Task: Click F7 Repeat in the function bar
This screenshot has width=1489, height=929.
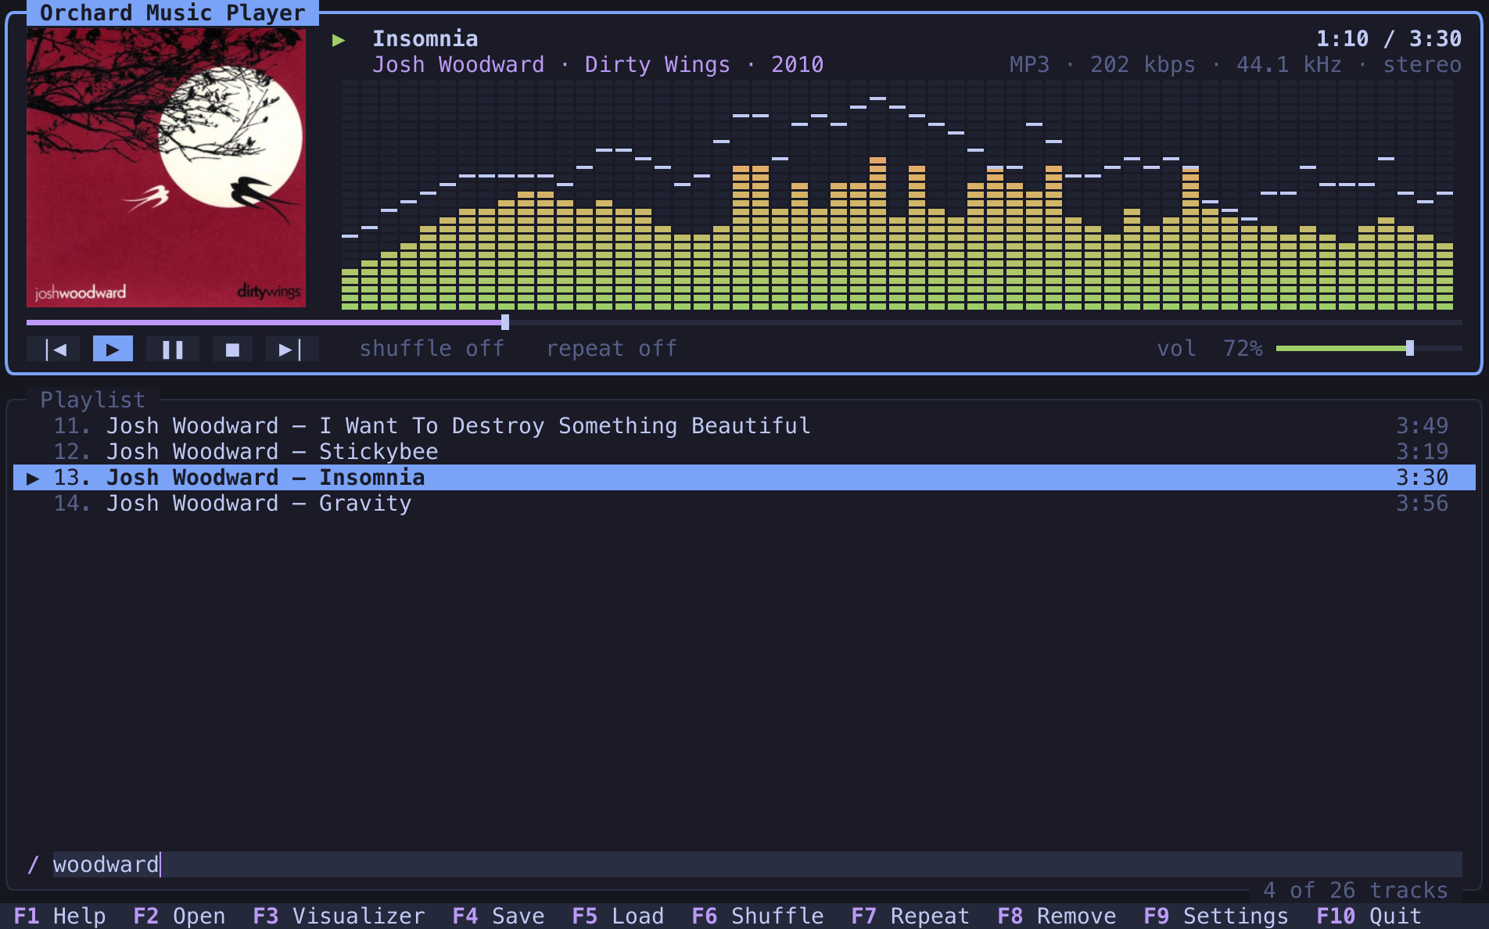Action: point(910,916)
